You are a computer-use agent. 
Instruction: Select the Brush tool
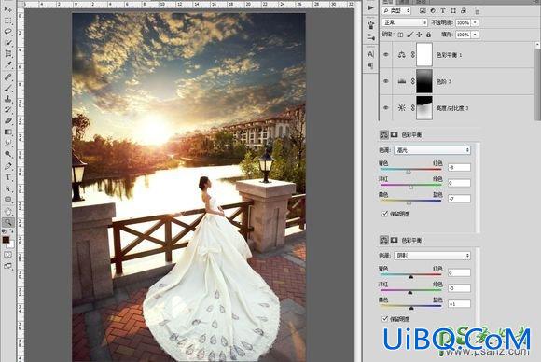pyautogui.click(x=7, y=88)
